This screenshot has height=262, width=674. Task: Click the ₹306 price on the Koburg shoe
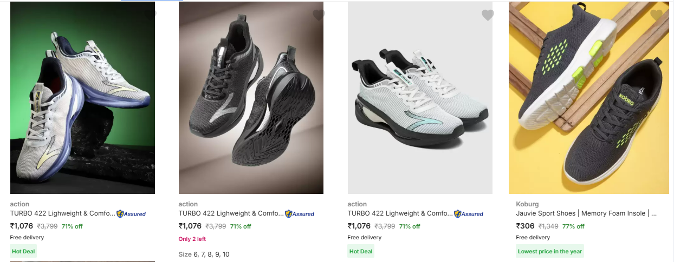[x=525, y=226]
